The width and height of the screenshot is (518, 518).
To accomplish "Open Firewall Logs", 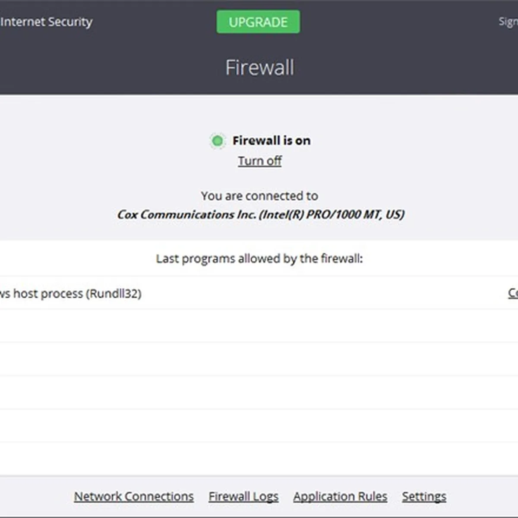I will pos(243,496).
